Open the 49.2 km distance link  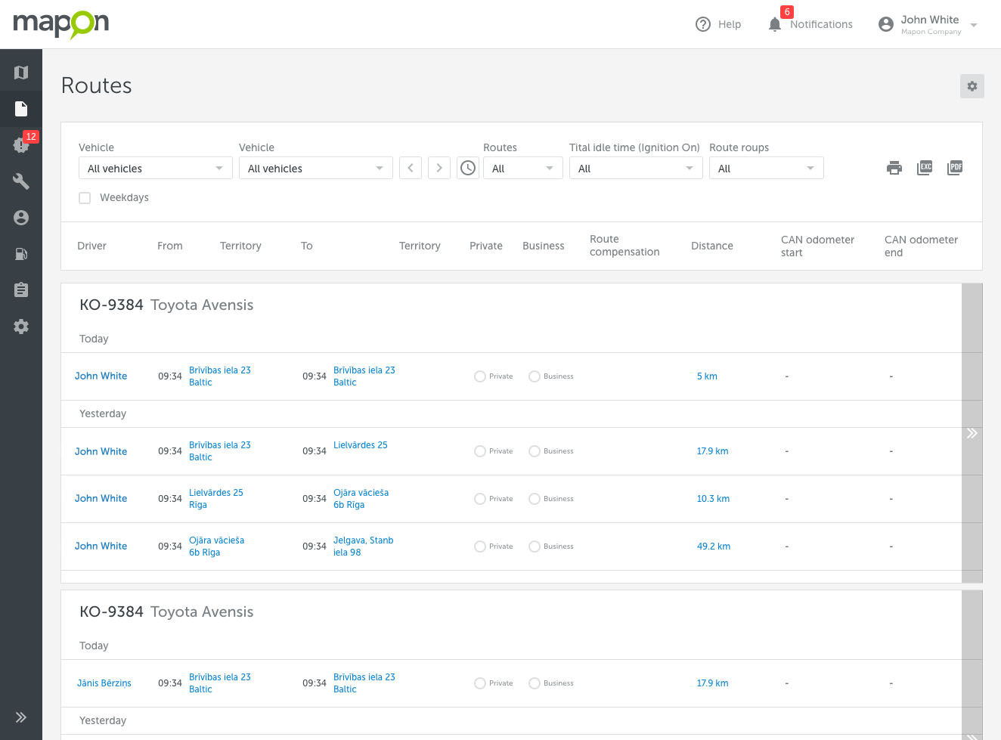(714, 546)
